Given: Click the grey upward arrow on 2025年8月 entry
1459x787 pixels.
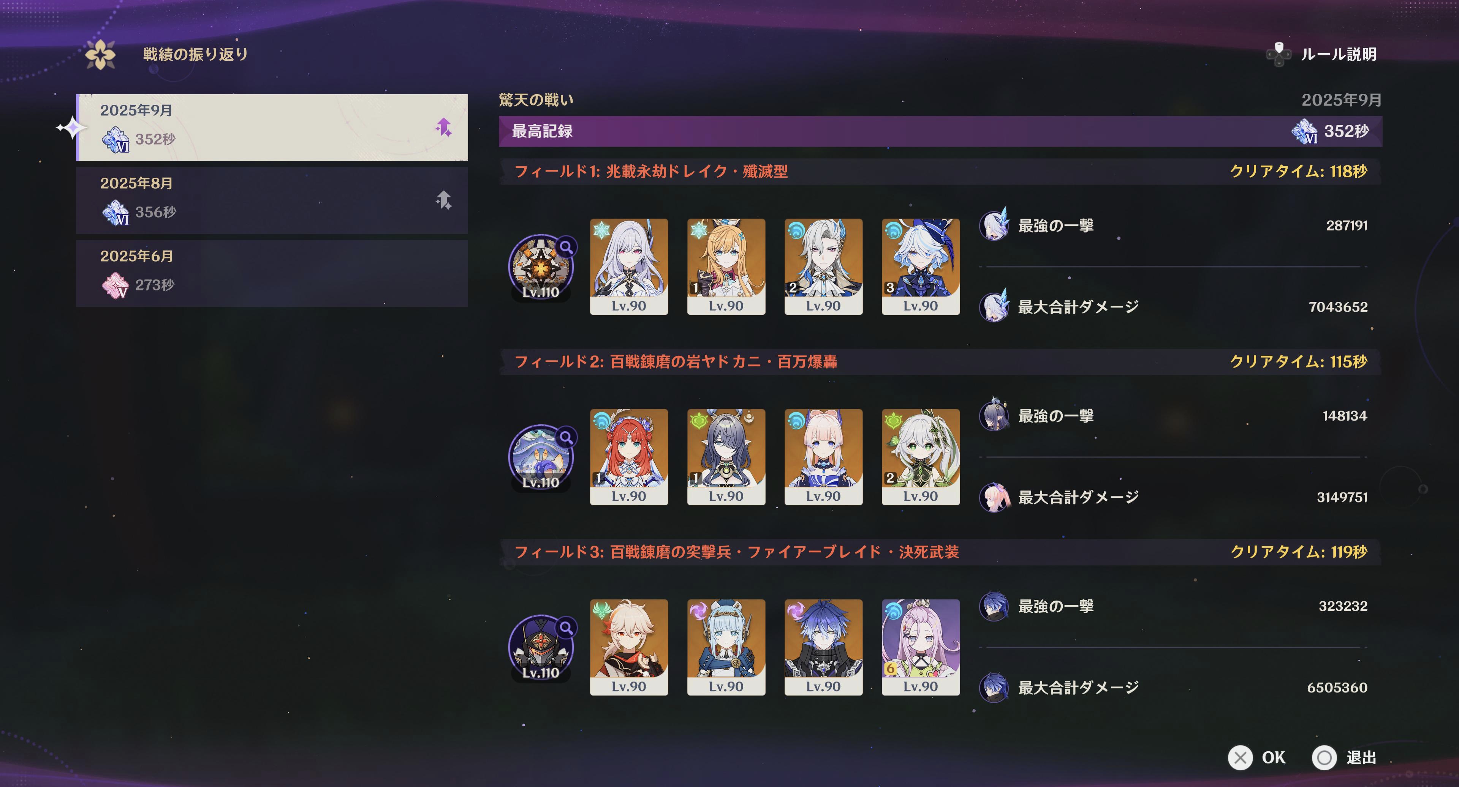Looking at the screenshot, I should [443, 200].
